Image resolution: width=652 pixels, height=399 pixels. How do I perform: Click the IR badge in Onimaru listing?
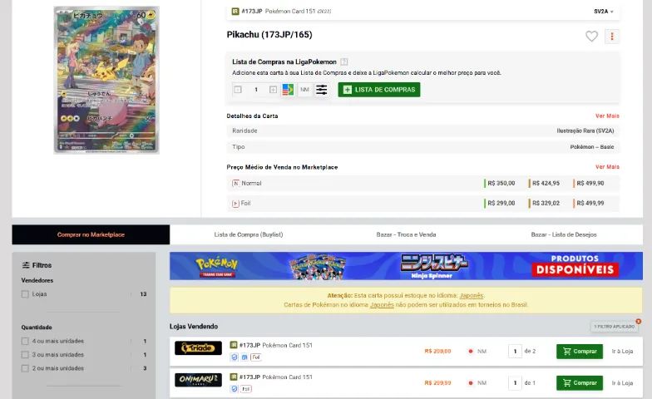pyautogui.click(x=233, y=377)
